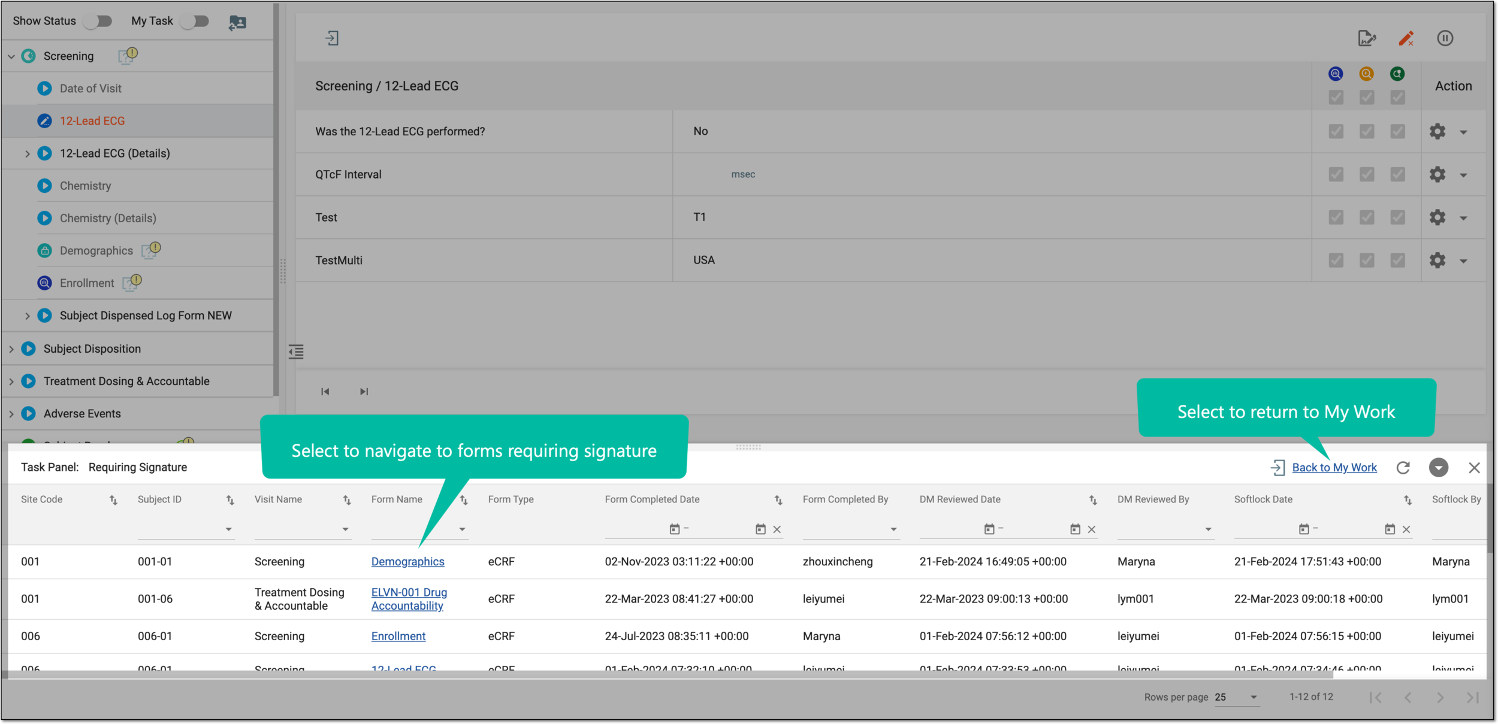Open the Visit Name filter dropdown

[x=345, y=529]
